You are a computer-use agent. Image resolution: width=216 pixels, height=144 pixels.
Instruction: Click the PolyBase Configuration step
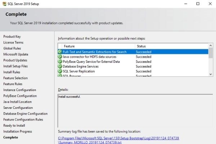[x=20, y=96]
